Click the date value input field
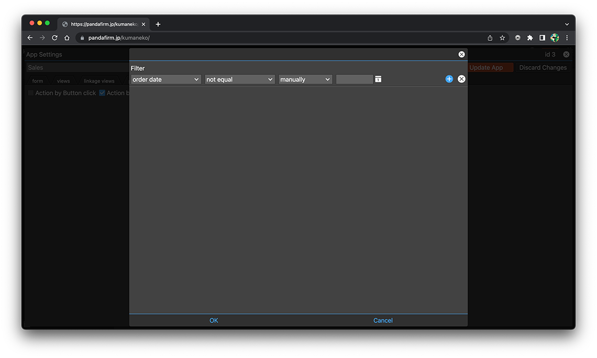Image resolution: width=597 pixels, height=358 pixels. [354, 80]
